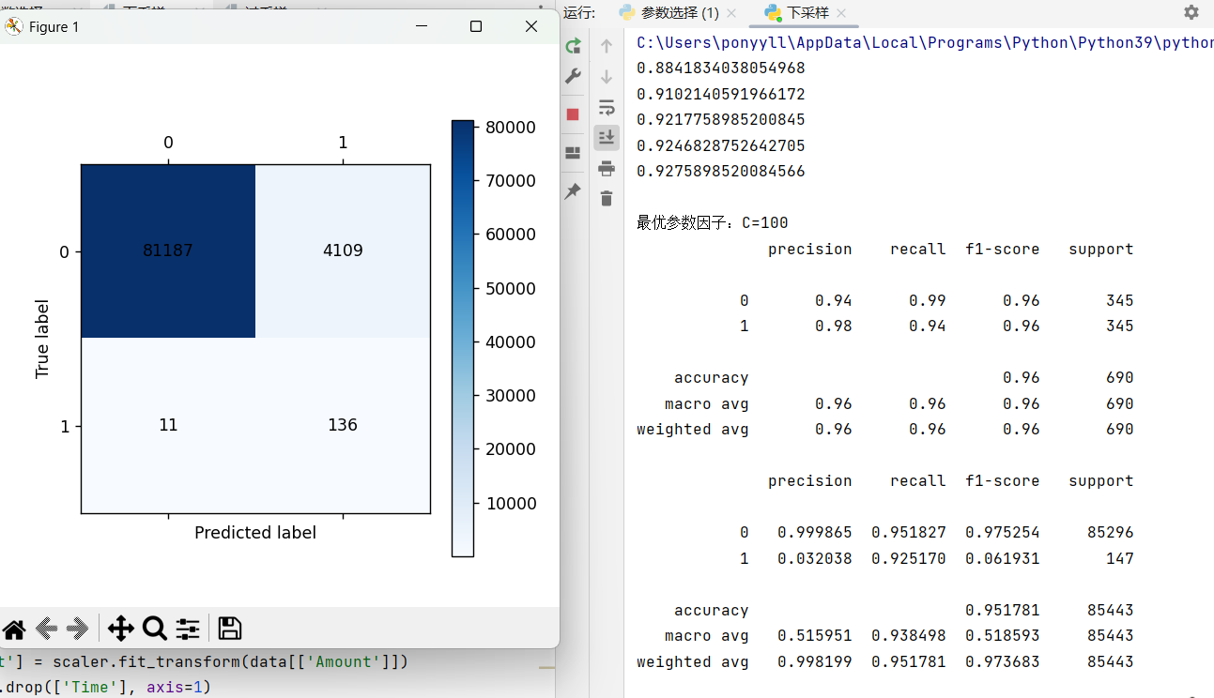Click the 'True label' axis text

41,339
